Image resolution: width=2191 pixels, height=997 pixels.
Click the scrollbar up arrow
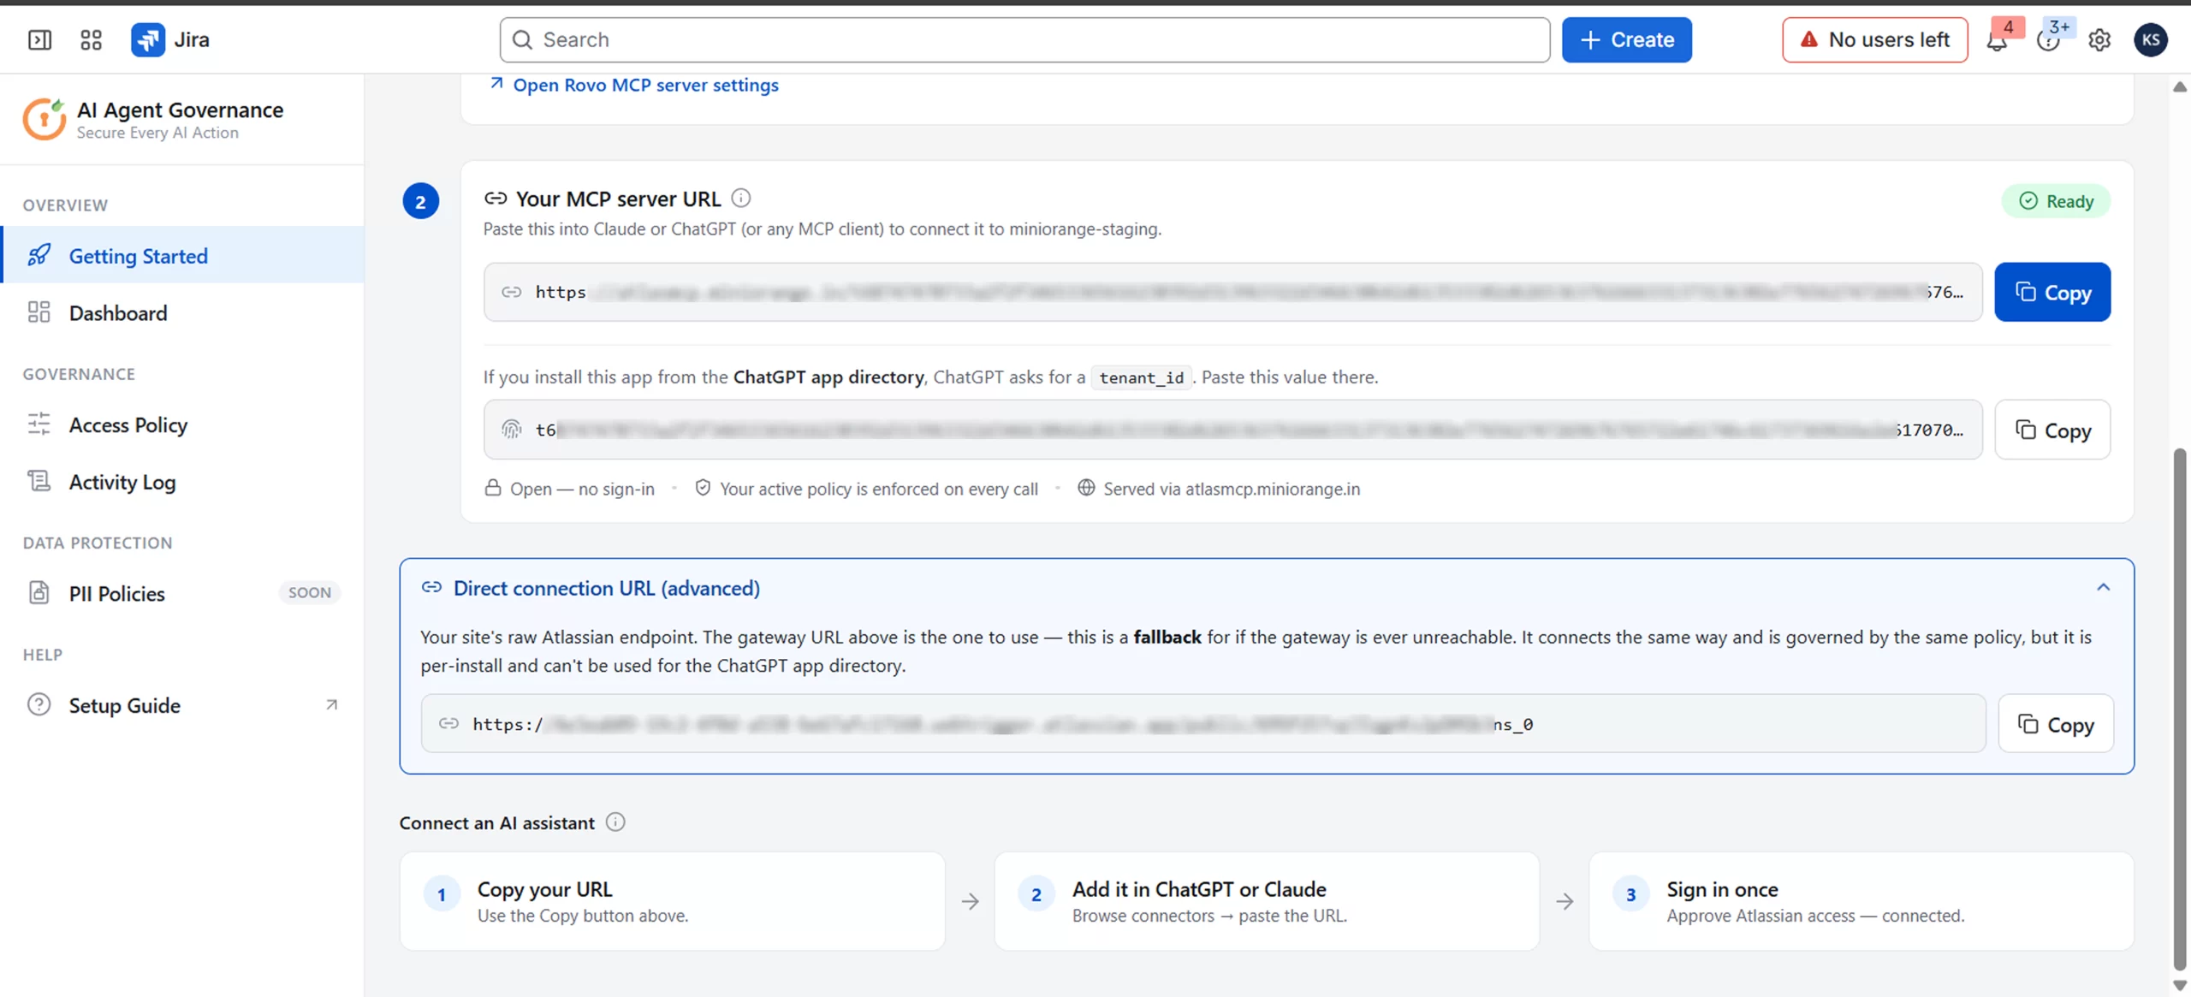pyautogui.click(x=2180, y=86)
